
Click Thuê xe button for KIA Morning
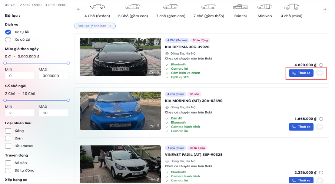click(301, 127)
